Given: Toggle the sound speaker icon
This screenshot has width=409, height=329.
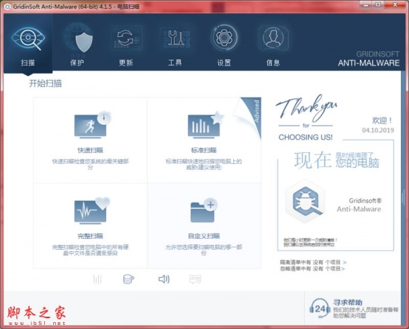Looking at the screenshot, I should [164, 279].
